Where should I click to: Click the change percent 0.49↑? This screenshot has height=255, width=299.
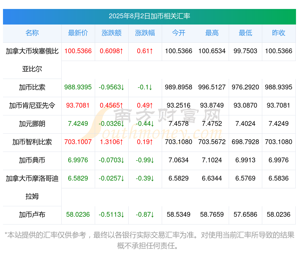pos(145,106)
